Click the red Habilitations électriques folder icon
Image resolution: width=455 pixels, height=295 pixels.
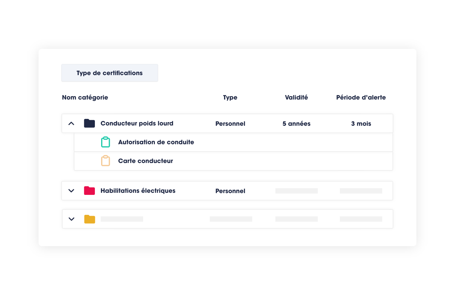pos(89,191)
